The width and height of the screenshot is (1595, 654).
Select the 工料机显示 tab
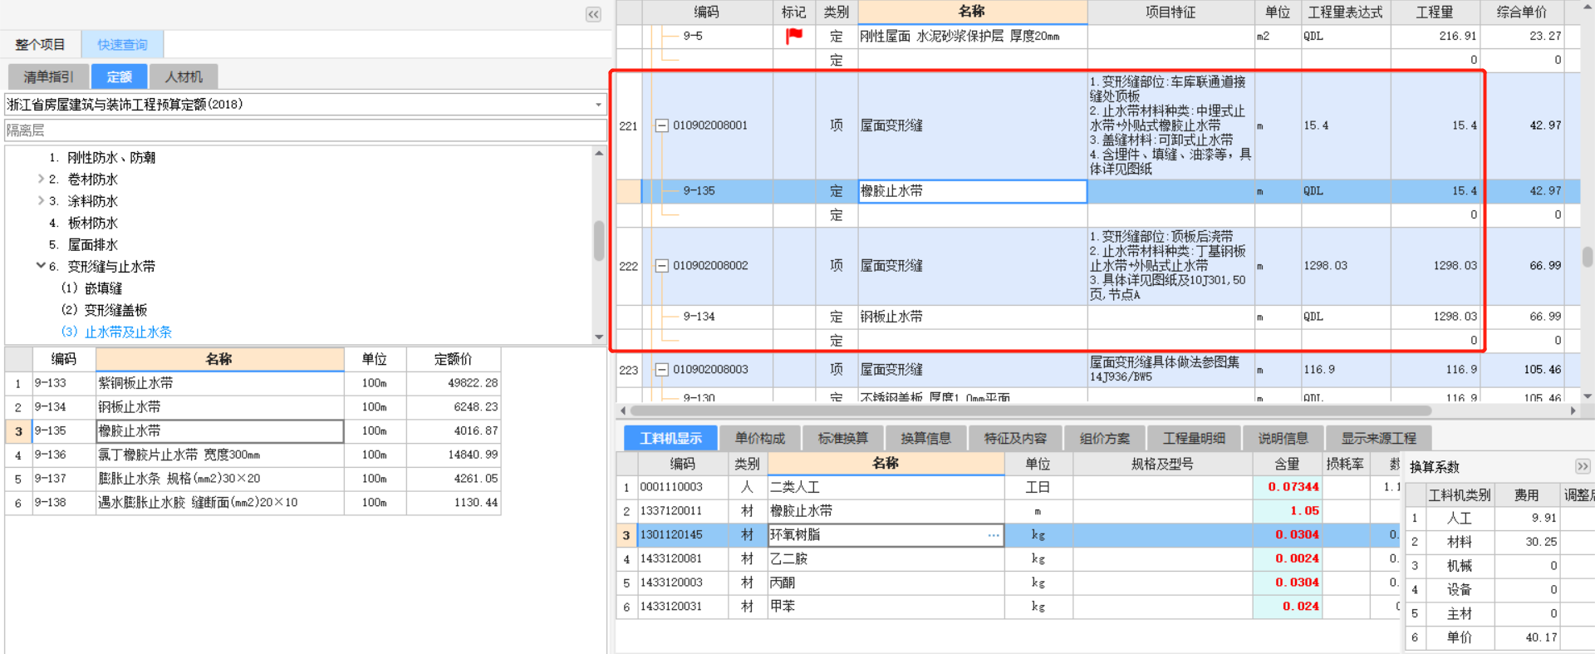670,438
